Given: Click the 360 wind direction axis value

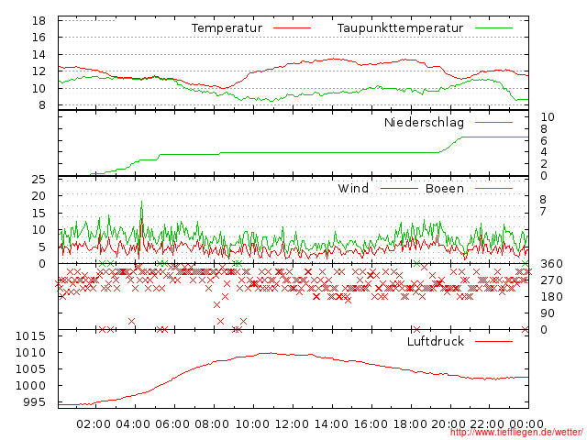Looking at the screenshot, I should click(551, 264).
